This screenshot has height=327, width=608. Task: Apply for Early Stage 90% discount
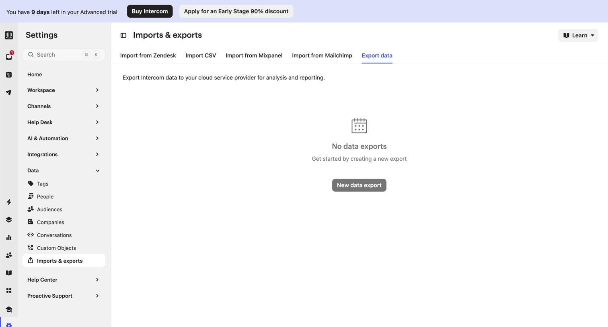(236, 11)
